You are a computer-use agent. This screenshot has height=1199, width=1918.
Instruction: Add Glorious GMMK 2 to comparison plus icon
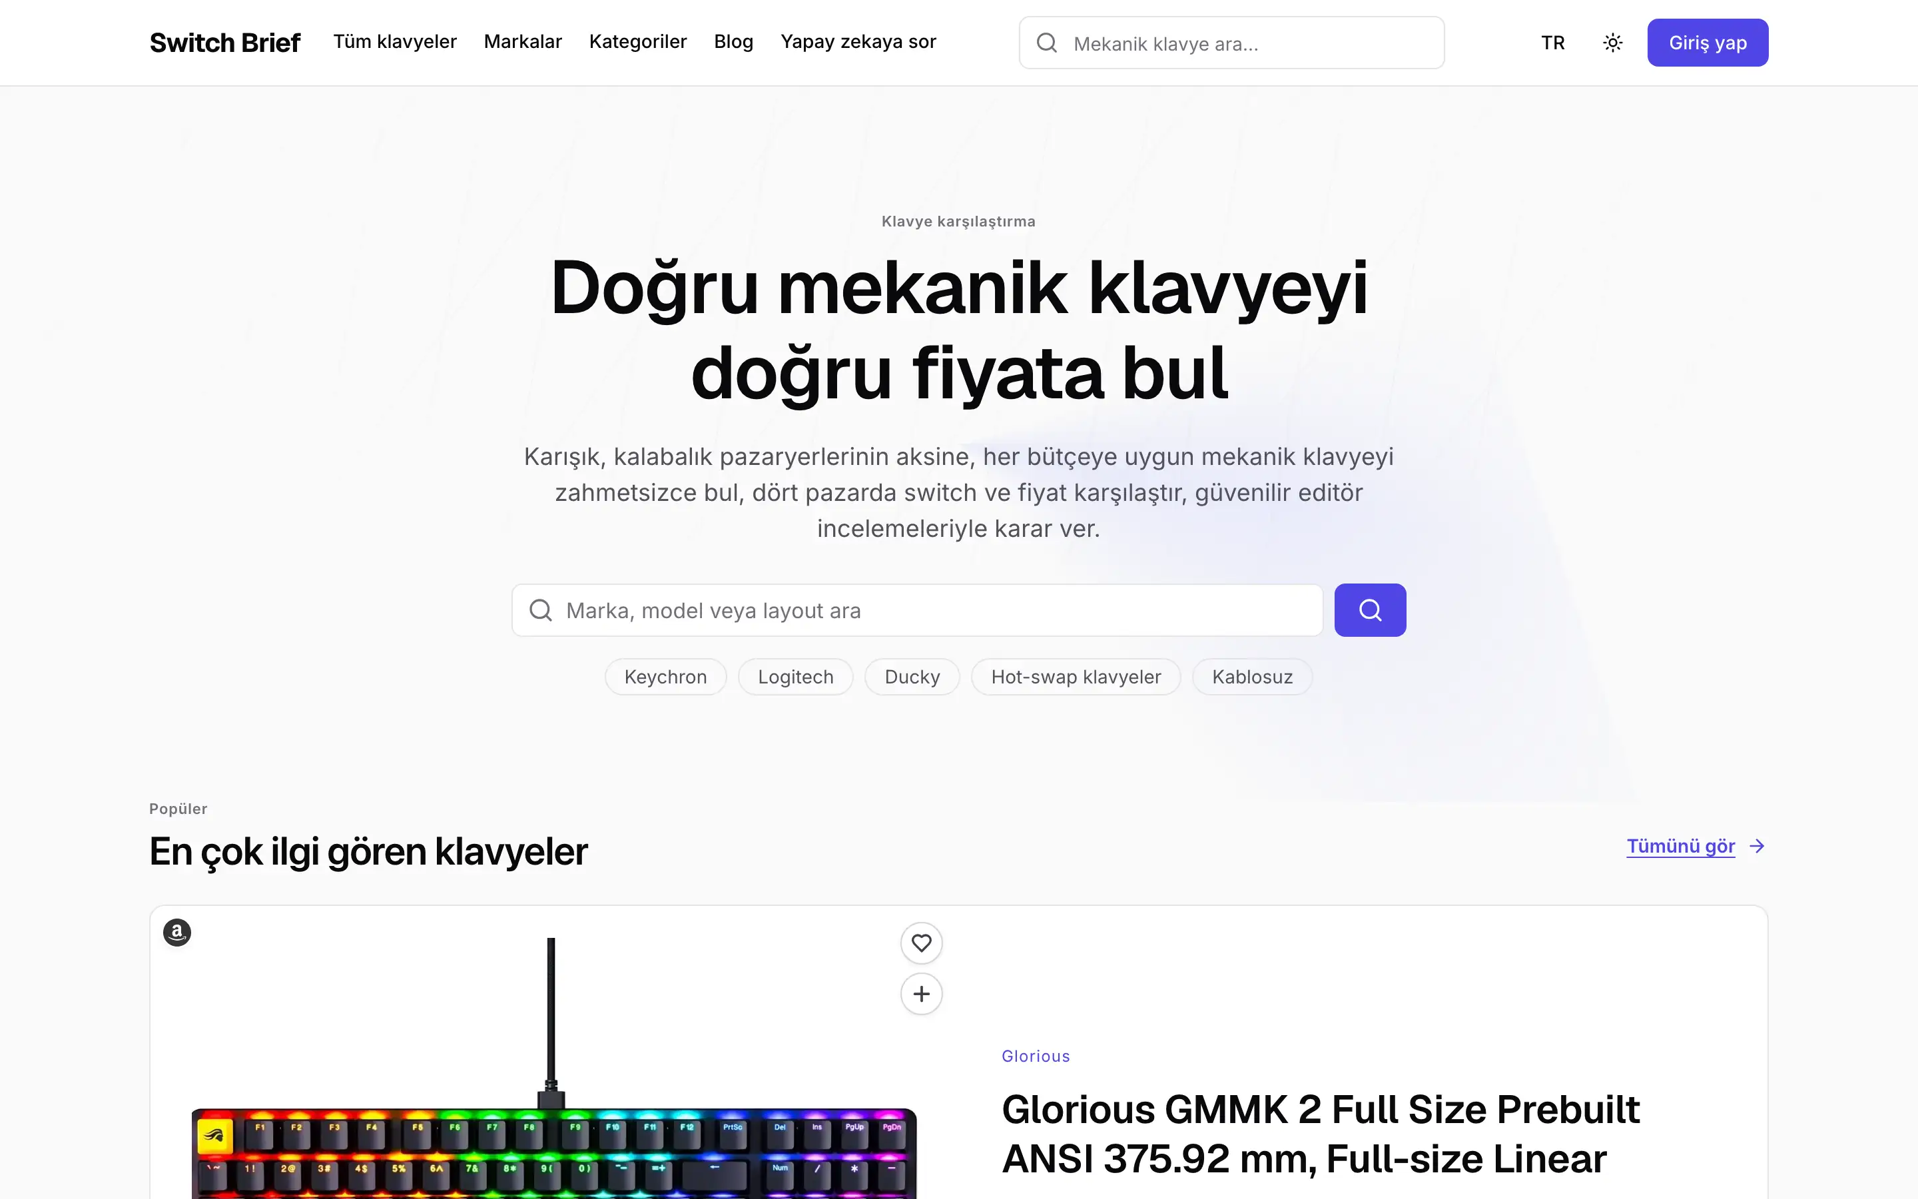tap(921, 994)
